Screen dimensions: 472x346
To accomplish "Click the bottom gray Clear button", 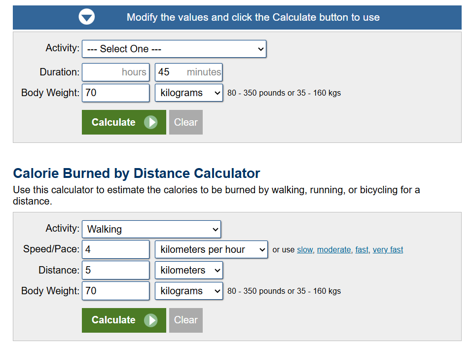I will click(186, 320).
